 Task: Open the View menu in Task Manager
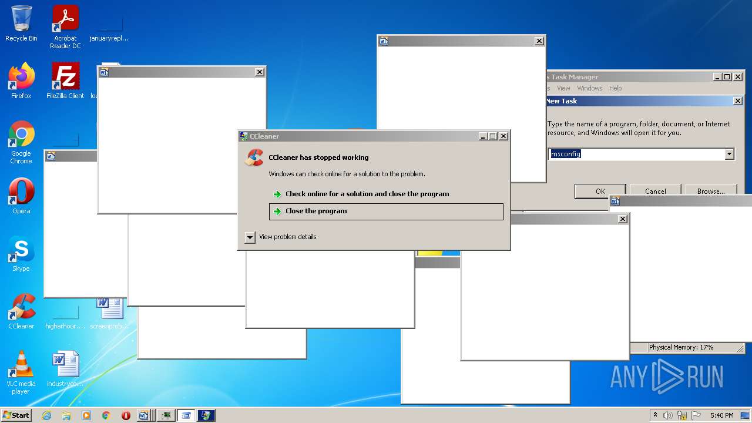(563, 88)
